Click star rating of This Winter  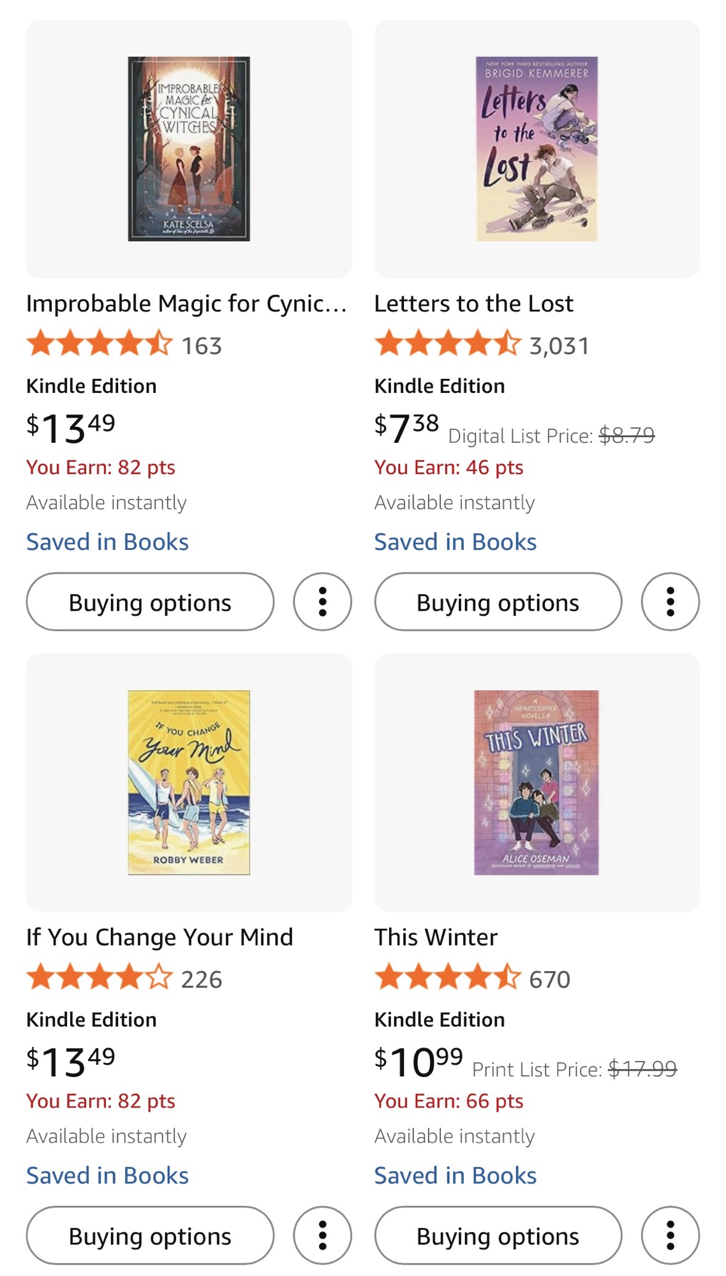pos(447,977)
